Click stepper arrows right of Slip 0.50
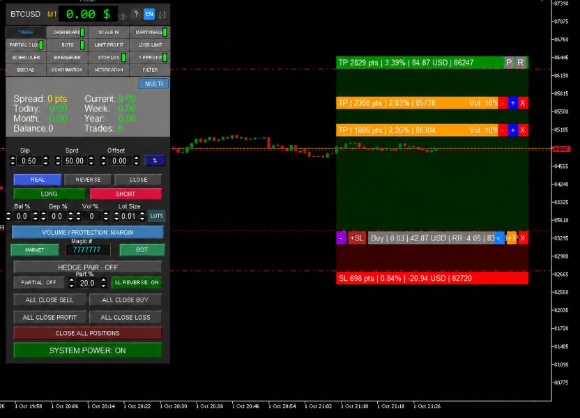Image resolution: width=580 pixels, height=418 pixels. coord(45,161)
